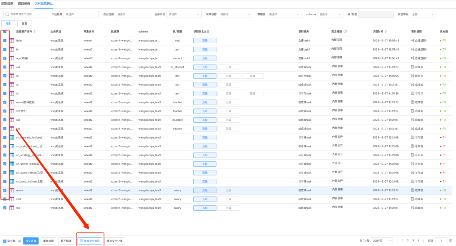The image size is (456, 246).
Task: Click the 暂不梳理 button
Action: click(x=66, y=241)
